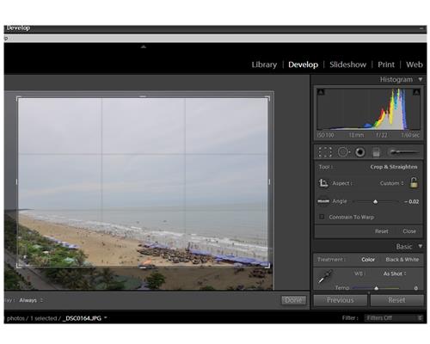Open the WB As Shot dropdown
This screenshot has width=430, height=344.
pyautogui.click(x=395, y=273)
